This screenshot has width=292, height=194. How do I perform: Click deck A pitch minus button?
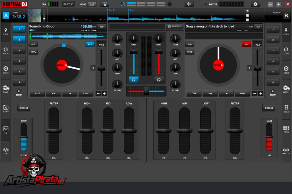click(98, 93)
